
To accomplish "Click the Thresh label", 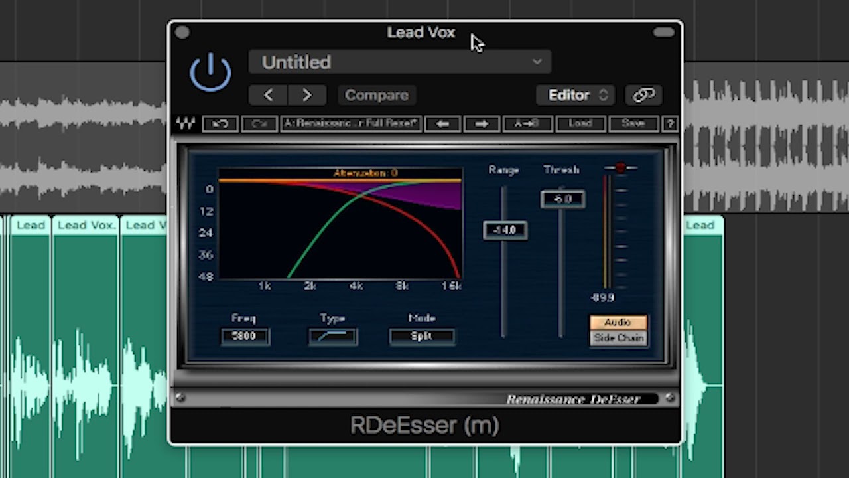I will point(561,171).
